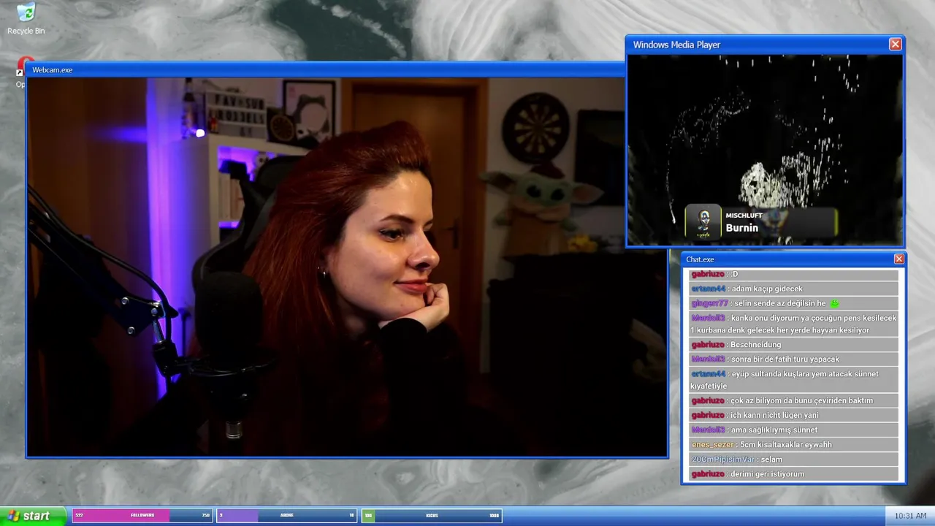Click the chat message 'selin sende az değilsin he'
This screenshot has height=526, width=935.
pyautogui.click(x=780, y=303)
